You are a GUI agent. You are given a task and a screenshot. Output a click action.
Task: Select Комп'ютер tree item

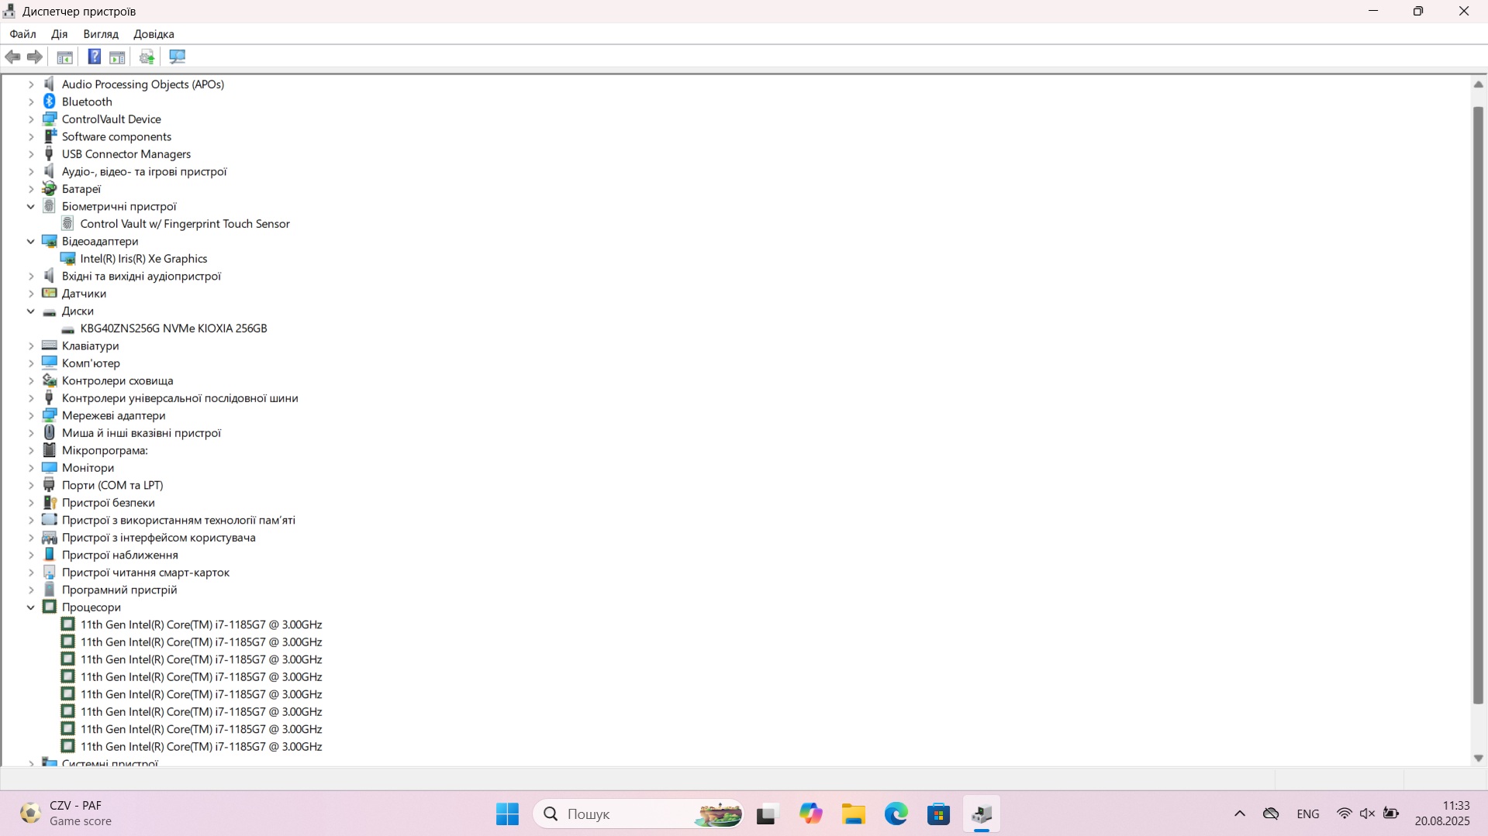coord(91,363)
